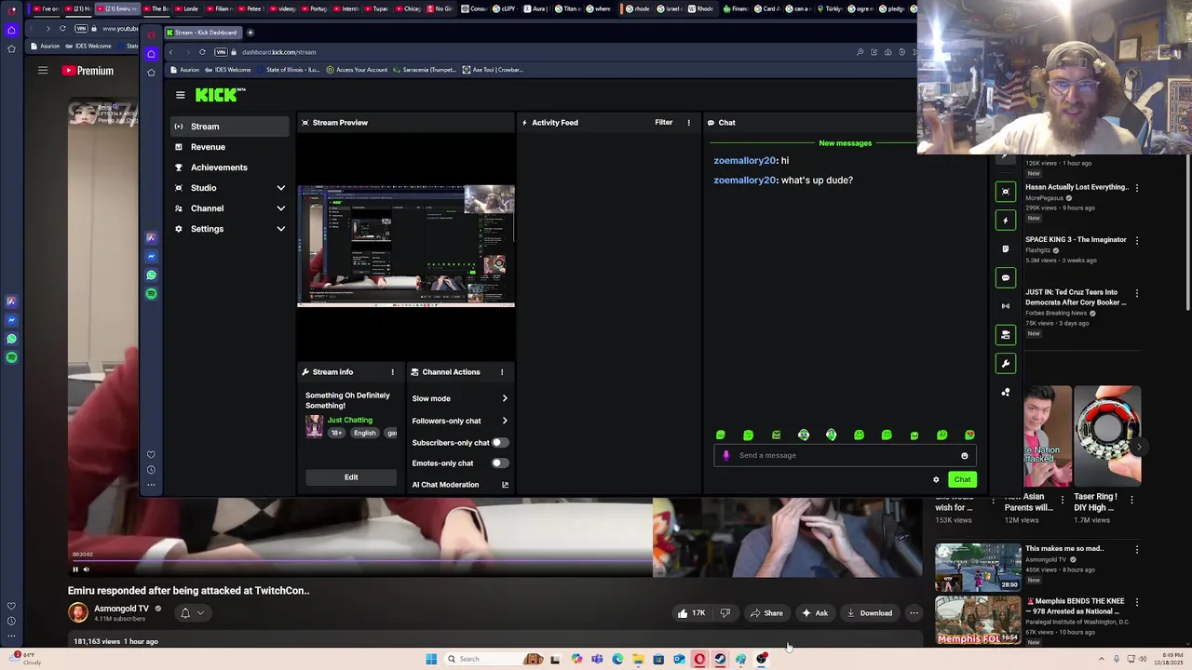Click the New messages indicator

point(845,143)
